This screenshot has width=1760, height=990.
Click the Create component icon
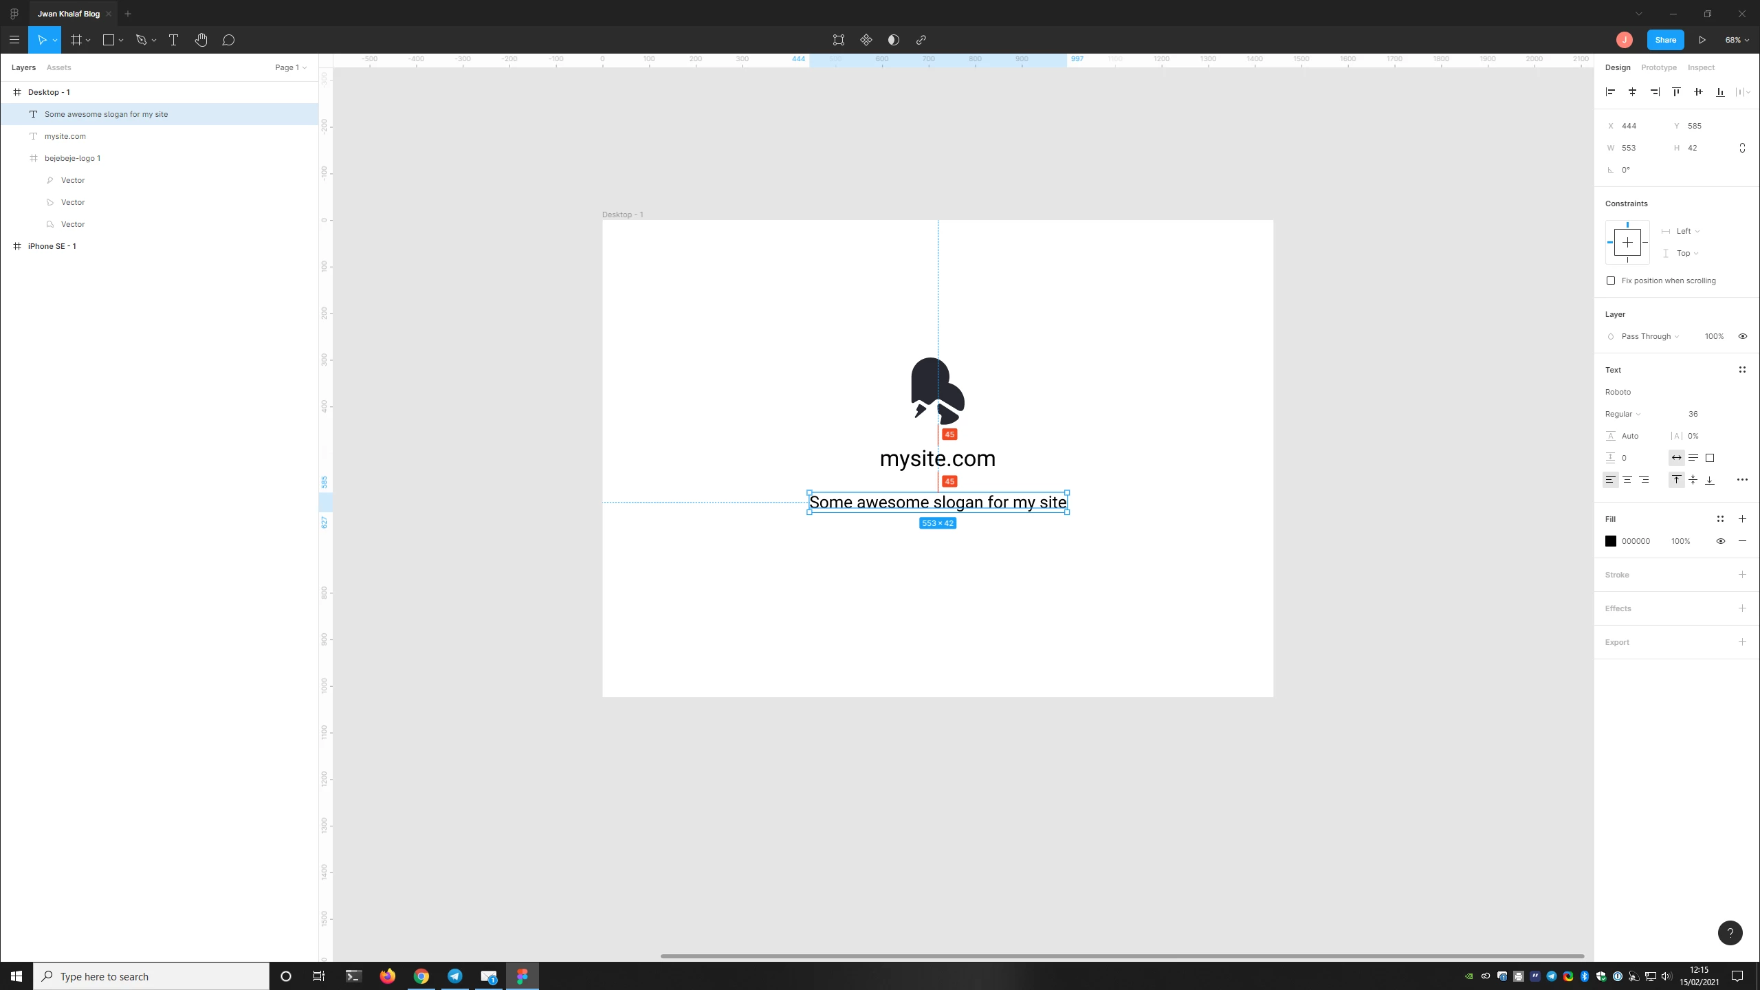[866, 40]
